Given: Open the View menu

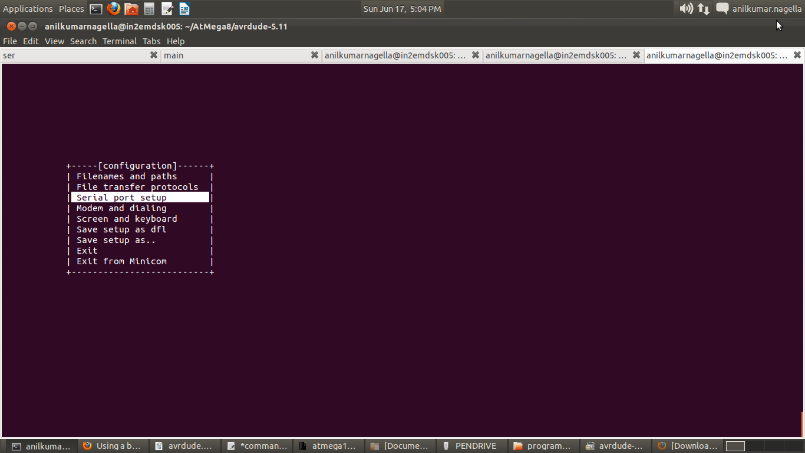Looking at the screenshot, I should 54,41.
